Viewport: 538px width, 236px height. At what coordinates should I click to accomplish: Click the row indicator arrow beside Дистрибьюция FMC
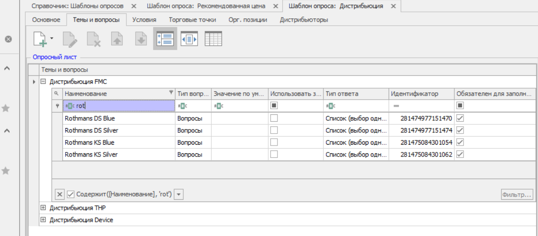[34, 82]
